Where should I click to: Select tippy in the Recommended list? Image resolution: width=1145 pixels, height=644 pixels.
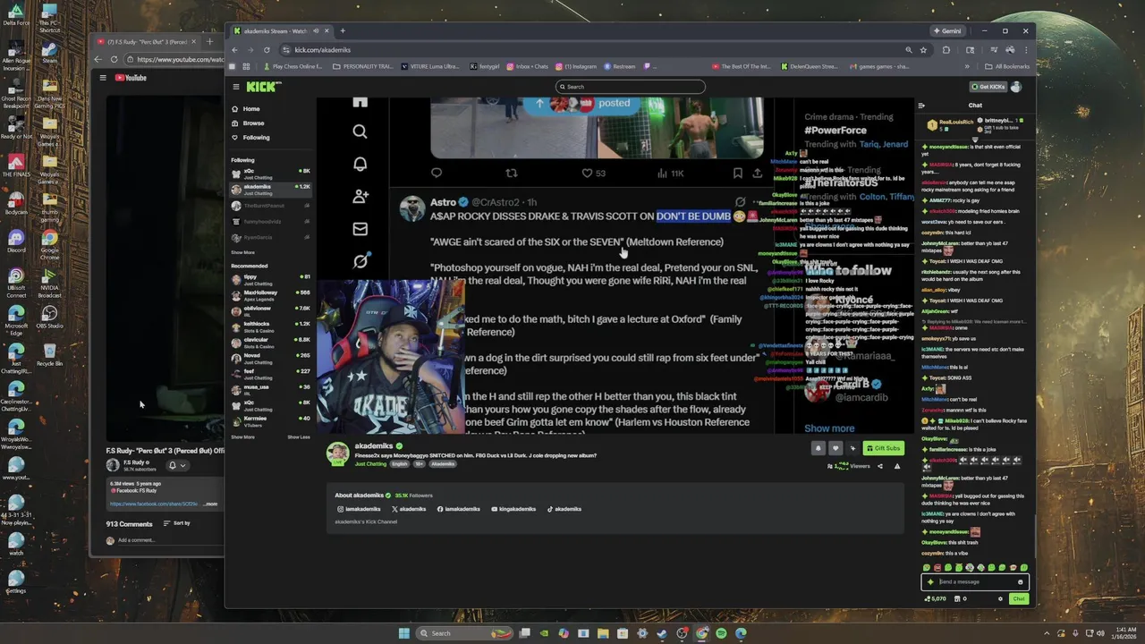(270, 278)
